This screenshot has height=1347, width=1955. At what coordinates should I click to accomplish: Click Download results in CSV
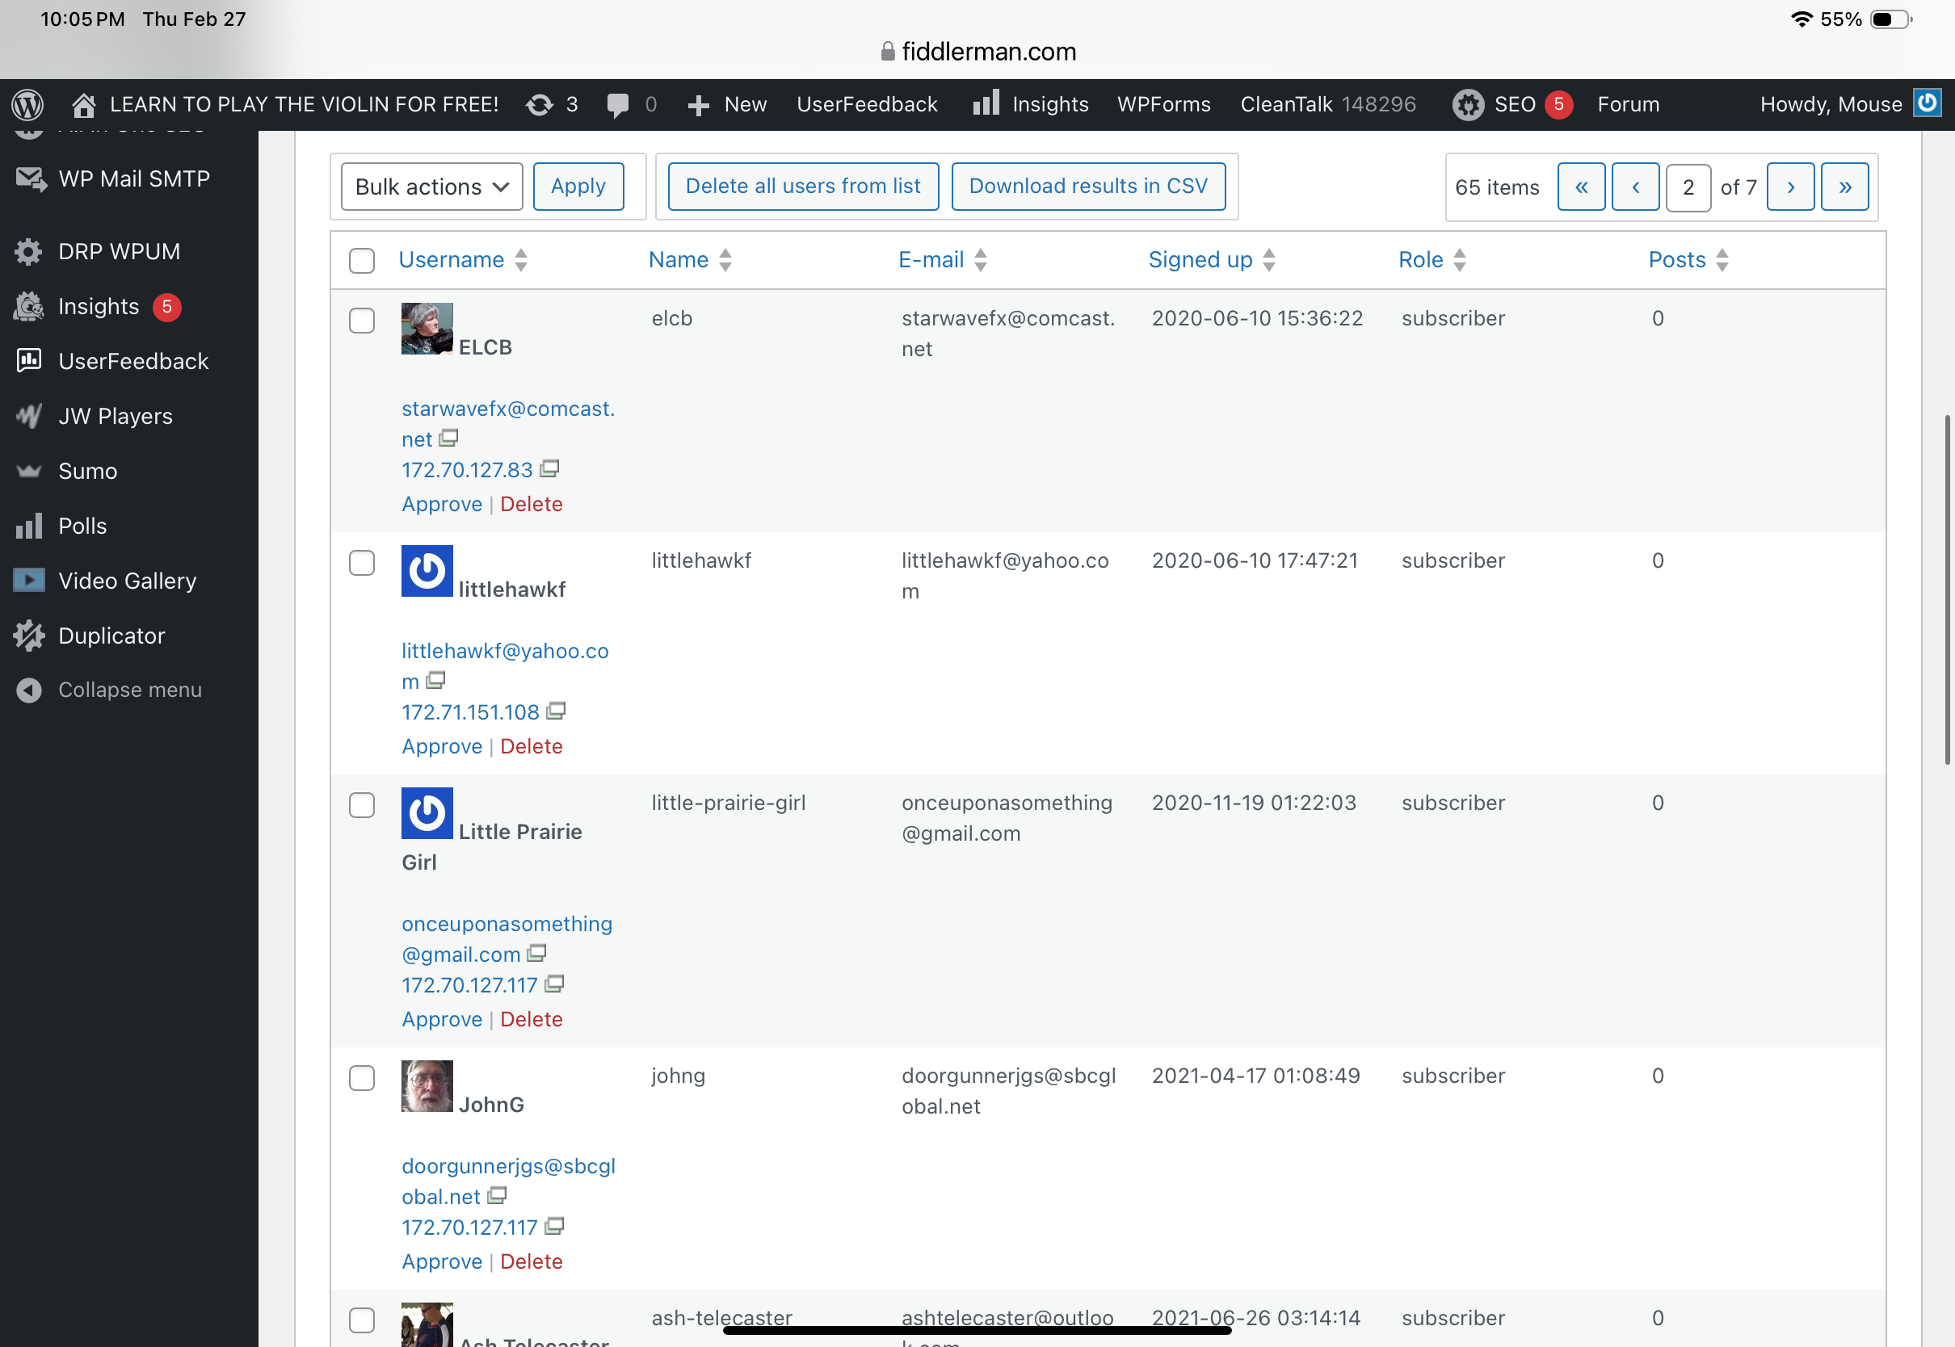(1088, 187)
